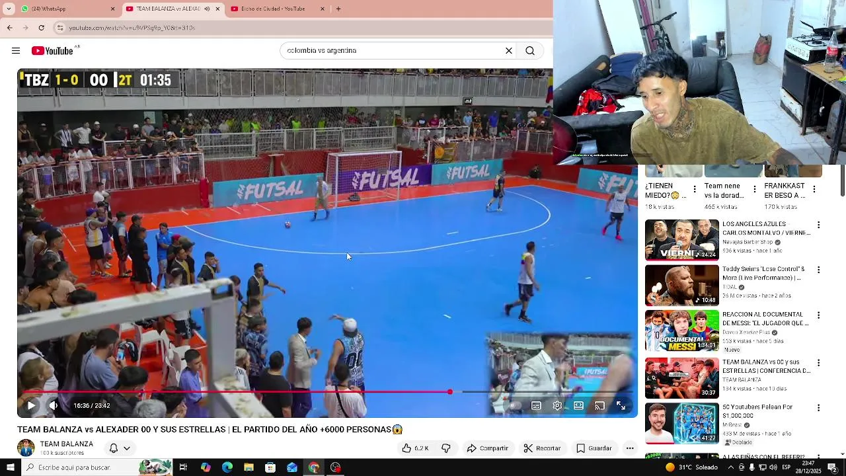The width and height of the screenshot is (846, 476).
Task: Open the Messi documental reaction thumbnail
Action: point(681,330)
